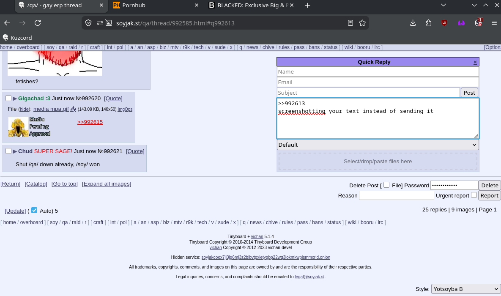Viewport: 501px width, 296px height.
Task: Click the browser Back arrow button
Action: pos(7,23)
